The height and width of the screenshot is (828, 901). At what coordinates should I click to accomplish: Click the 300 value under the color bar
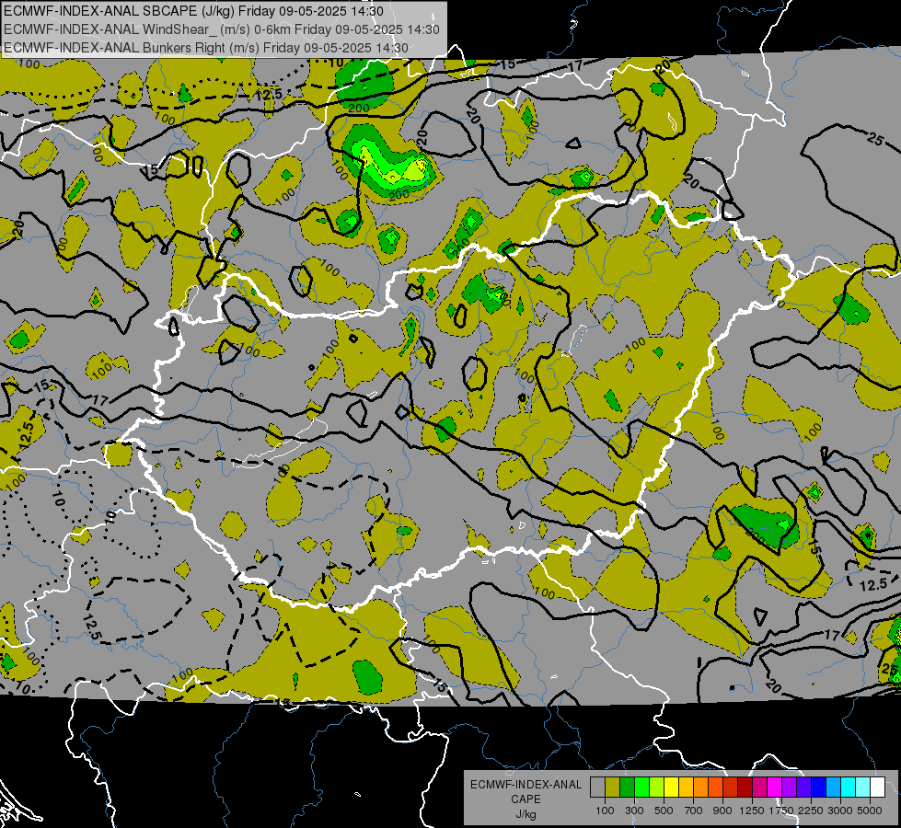click(x=634, y=811)
